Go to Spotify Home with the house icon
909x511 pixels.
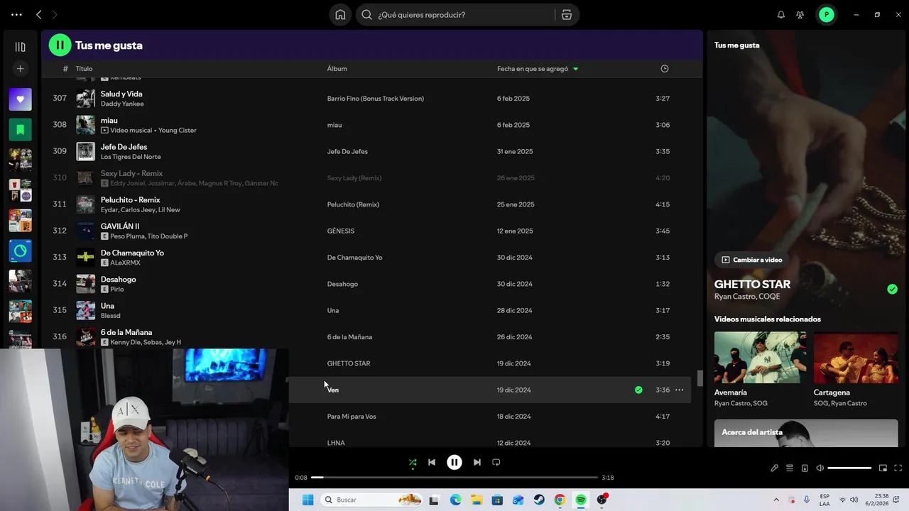(340, 15)
